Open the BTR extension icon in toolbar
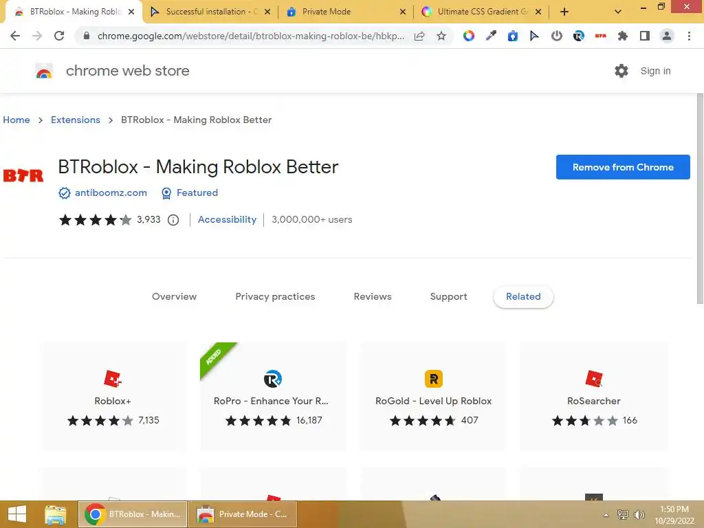The image size is (704, 528). (601, 36)
